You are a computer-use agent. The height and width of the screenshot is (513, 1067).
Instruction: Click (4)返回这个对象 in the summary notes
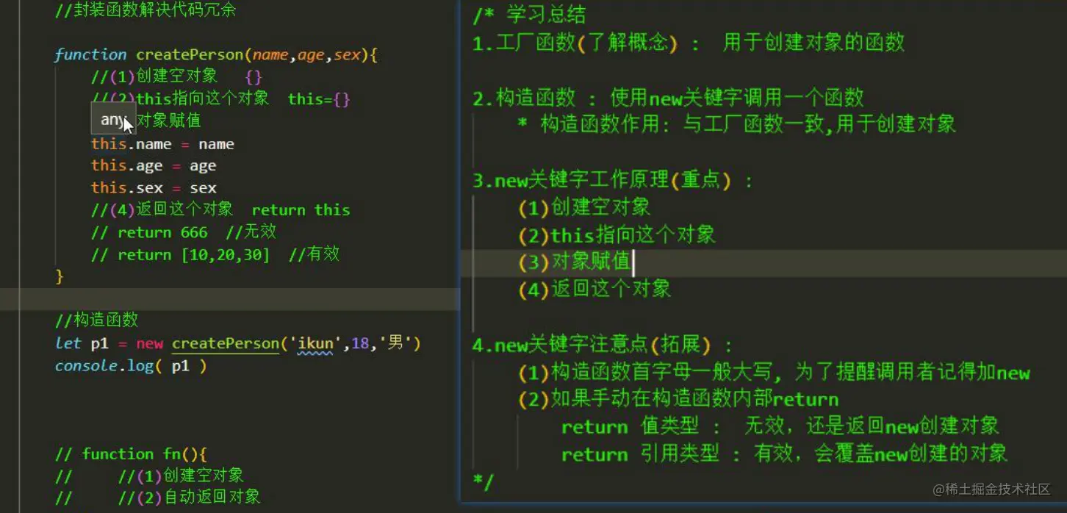594,289
